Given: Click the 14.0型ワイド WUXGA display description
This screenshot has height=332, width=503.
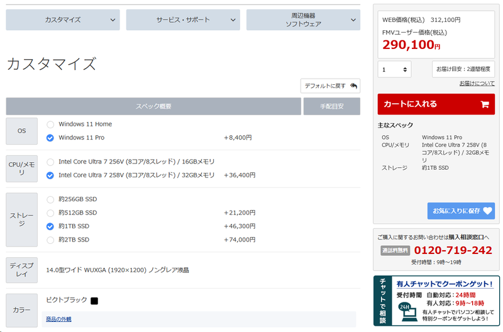Looking at the screenshot, I should (118, 270).
